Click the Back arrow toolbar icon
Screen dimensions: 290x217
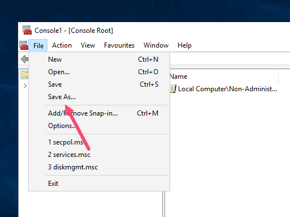pyautogui.click(x=25, y=59)
